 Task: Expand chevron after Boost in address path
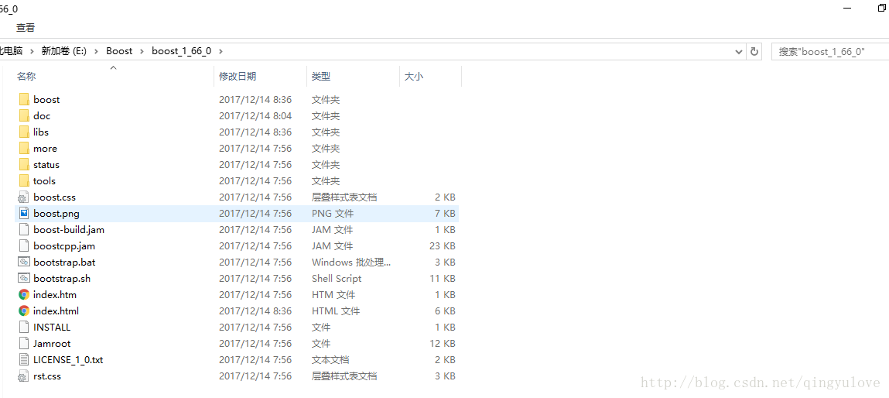tap(142, 51)
